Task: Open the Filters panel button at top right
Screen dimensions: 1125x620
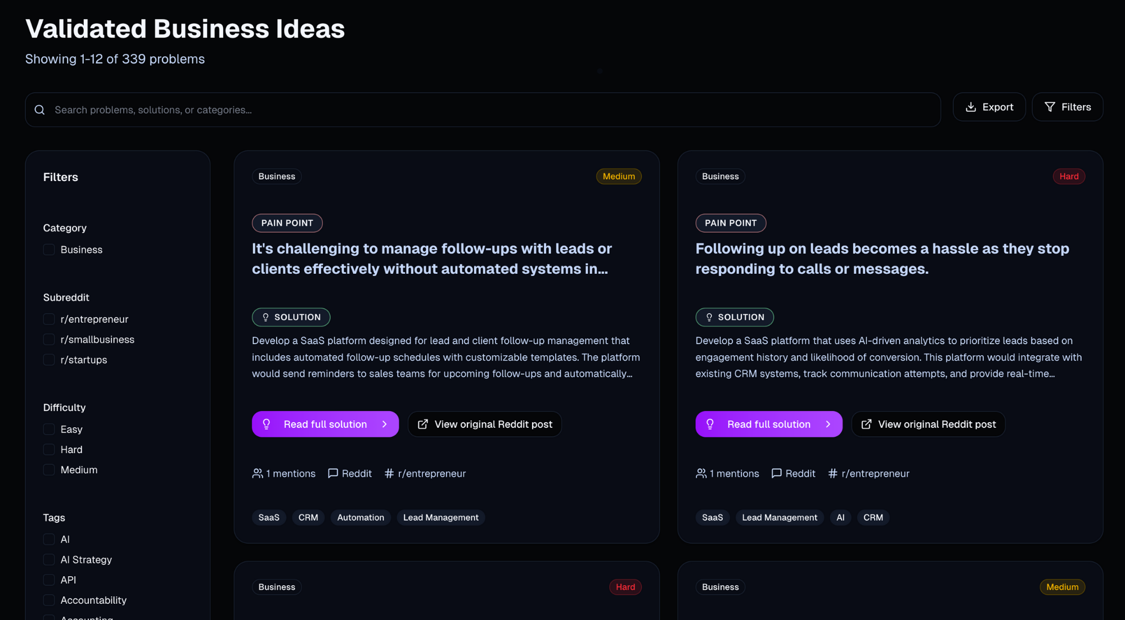Action: point(1067,107)
